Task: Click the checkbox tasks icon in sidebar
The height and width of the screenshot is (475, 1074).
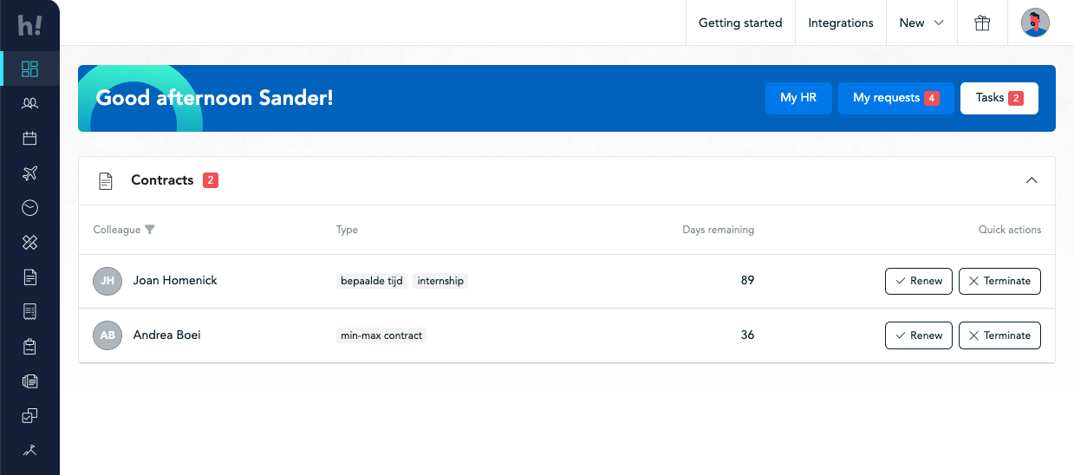Action: click(x=29, y=416)
